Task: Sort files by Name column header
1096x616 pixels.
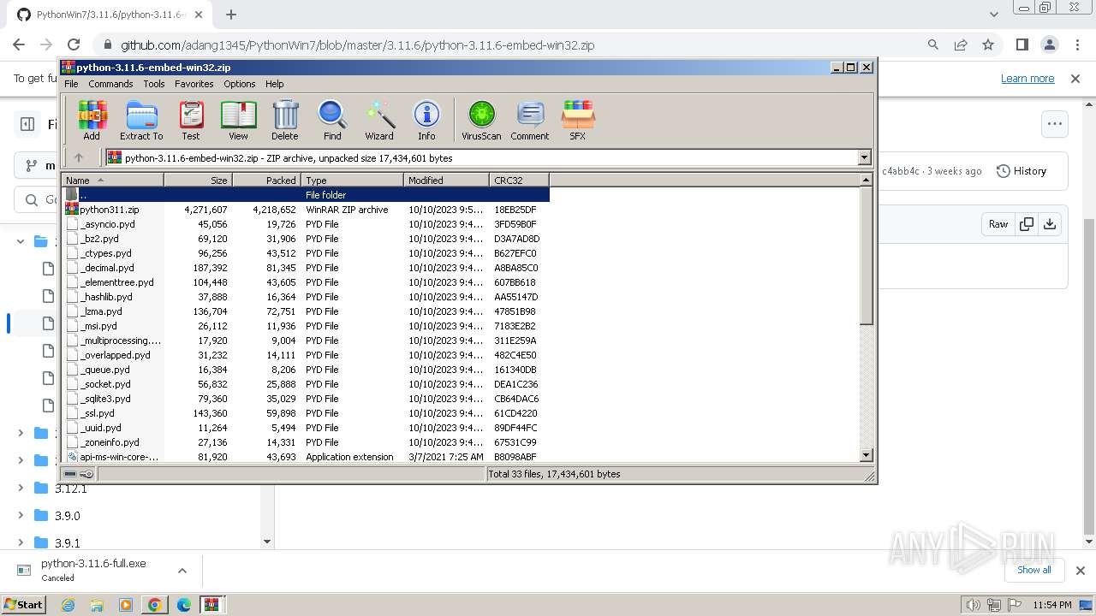Action: point(113,180)
